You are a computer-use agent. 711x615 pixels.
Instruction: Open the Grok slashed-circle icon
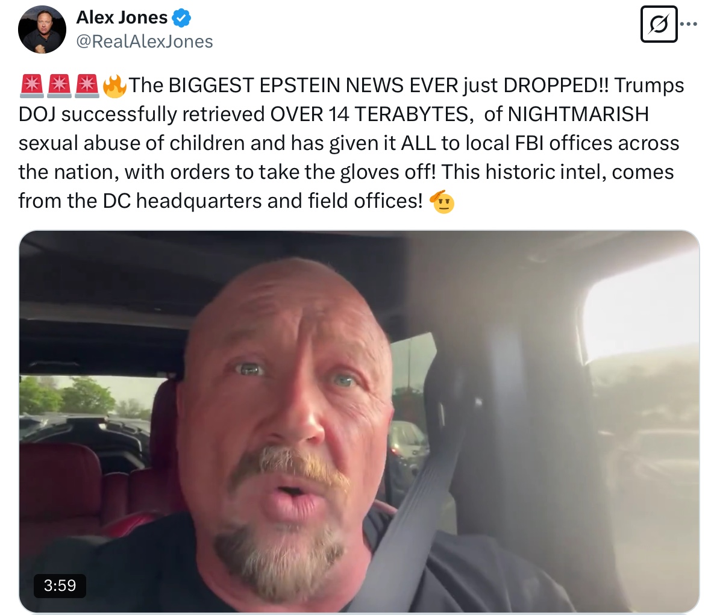(x=659, y=24)
